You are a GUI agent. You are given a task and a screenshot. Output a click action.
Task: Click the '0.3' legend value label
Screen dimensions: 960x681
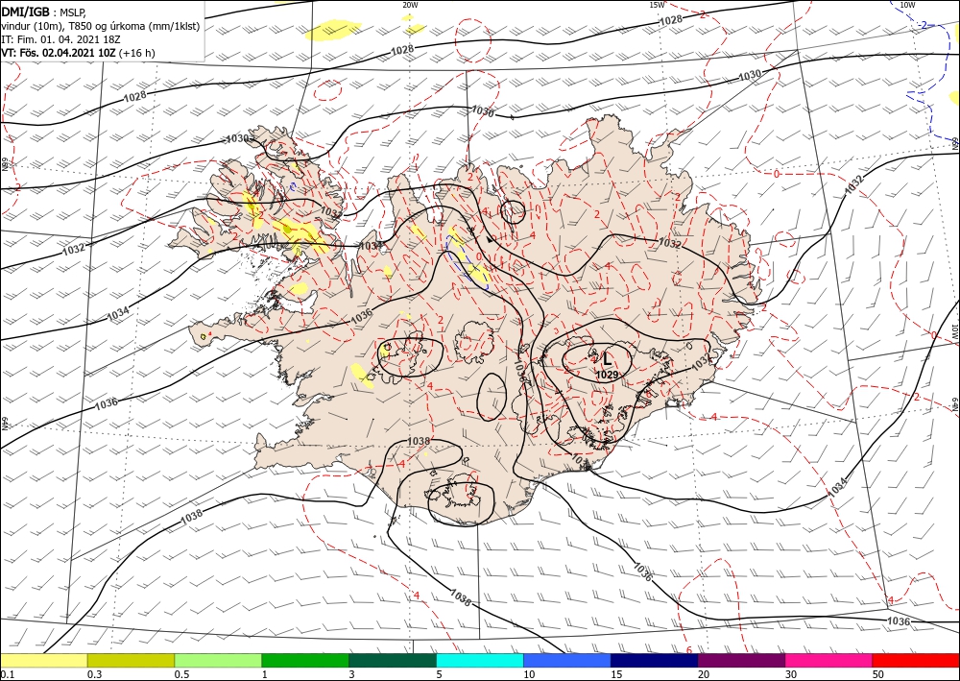94,674
